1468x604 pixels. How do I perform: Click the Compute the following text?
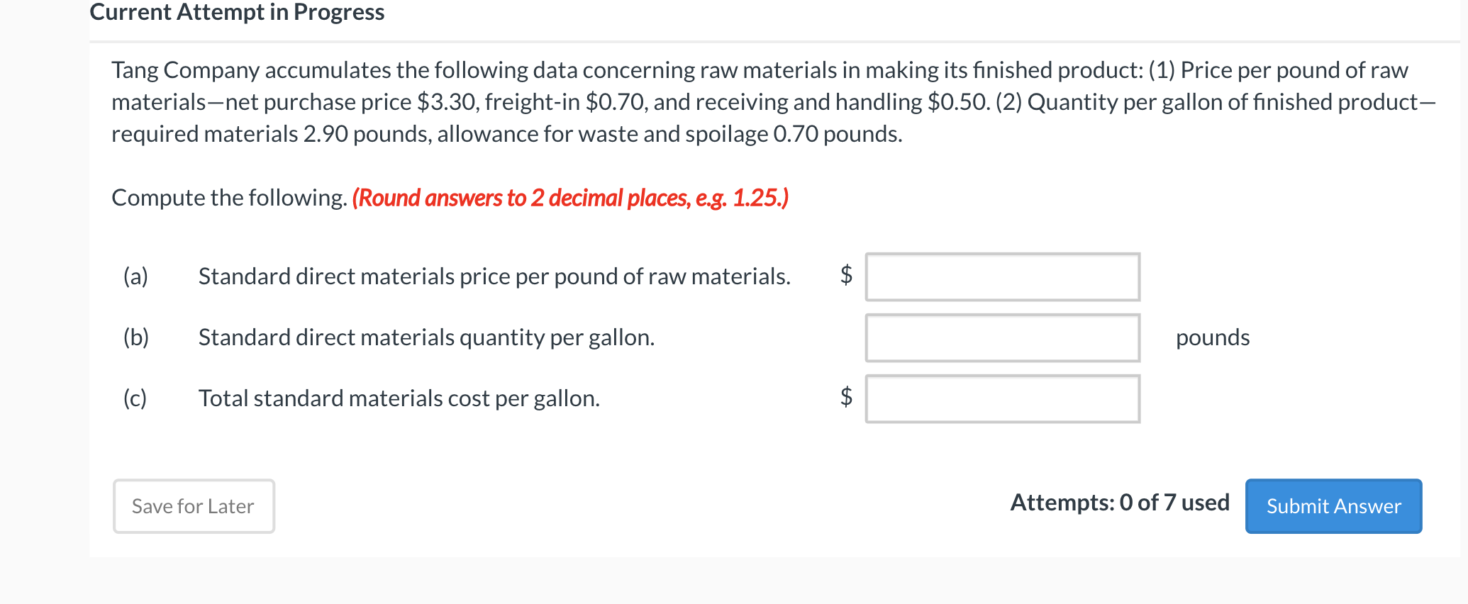click(229, 198)
